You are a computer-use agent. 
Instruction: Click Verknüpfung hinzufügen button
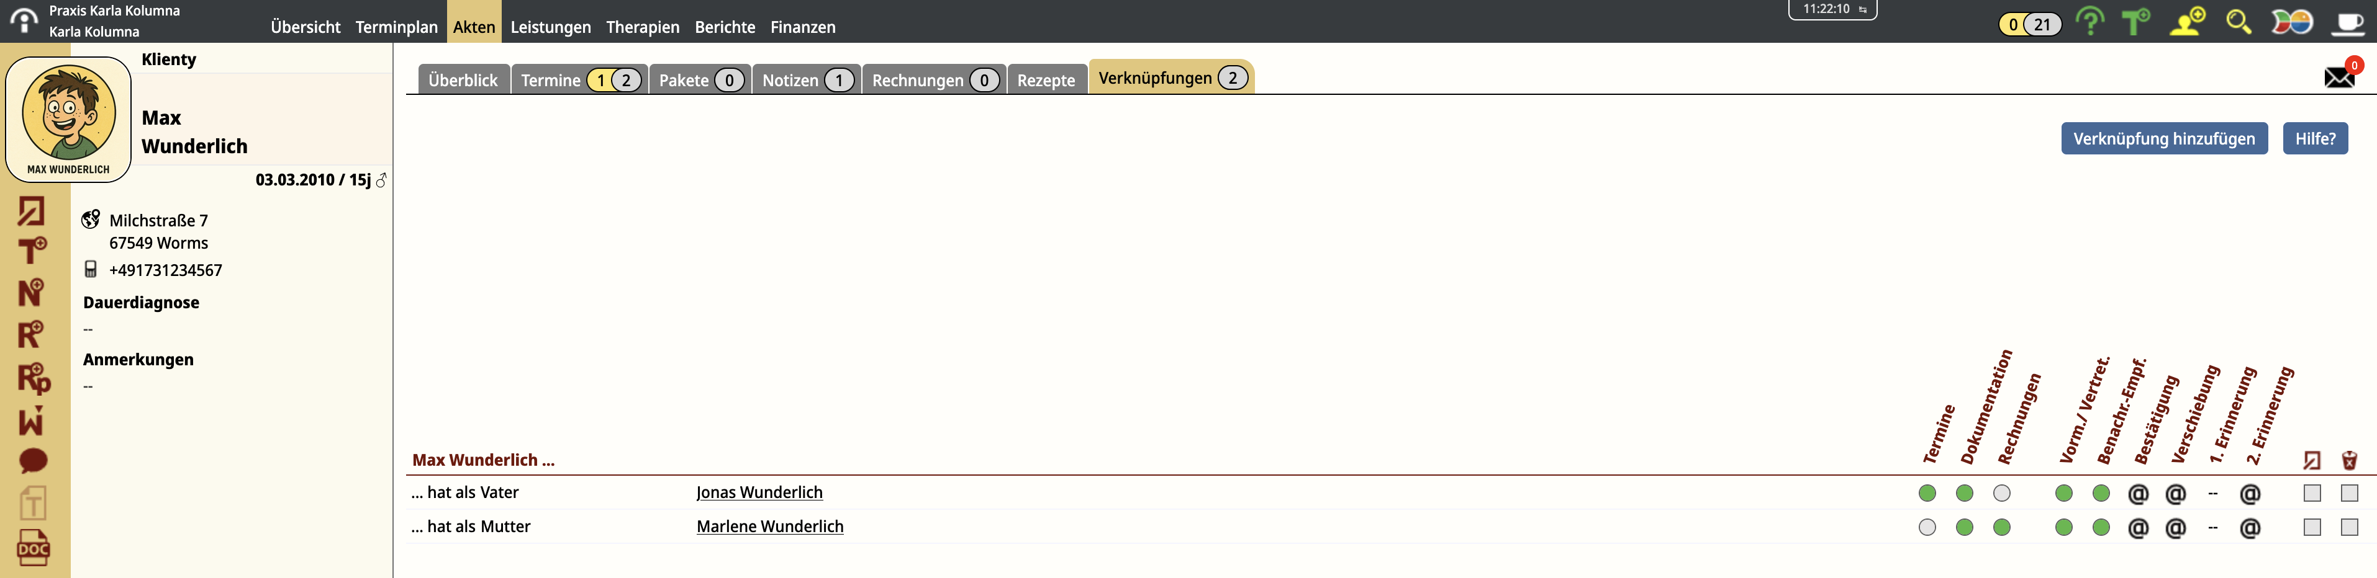[x=2164, y=138]
